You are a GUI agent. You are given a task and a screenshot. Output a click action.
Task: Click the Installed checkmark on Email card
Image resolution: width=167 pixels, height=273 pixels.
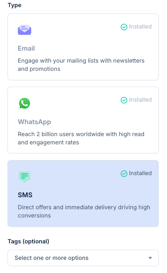coord(124,27)
